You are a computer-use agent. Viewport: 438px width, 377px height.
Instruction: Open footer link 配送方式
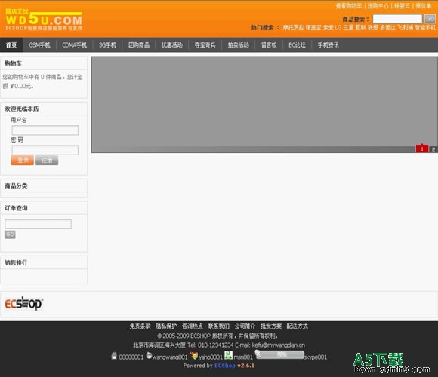tap(298, 326)
